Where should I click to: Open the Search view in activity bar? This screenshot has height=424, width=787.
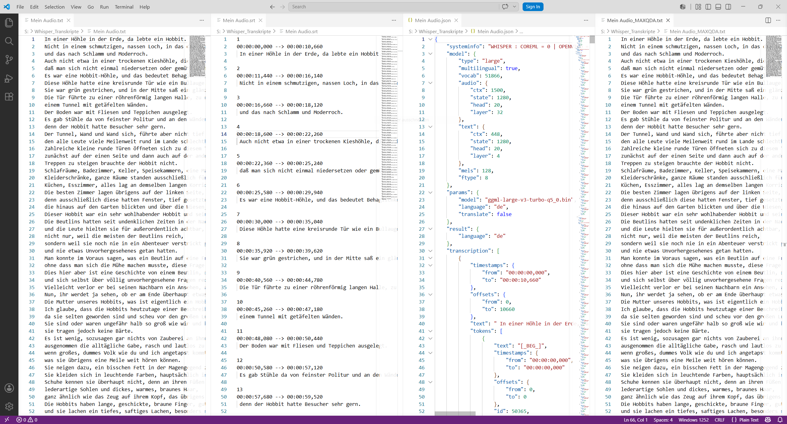click(x=9, y=41)
